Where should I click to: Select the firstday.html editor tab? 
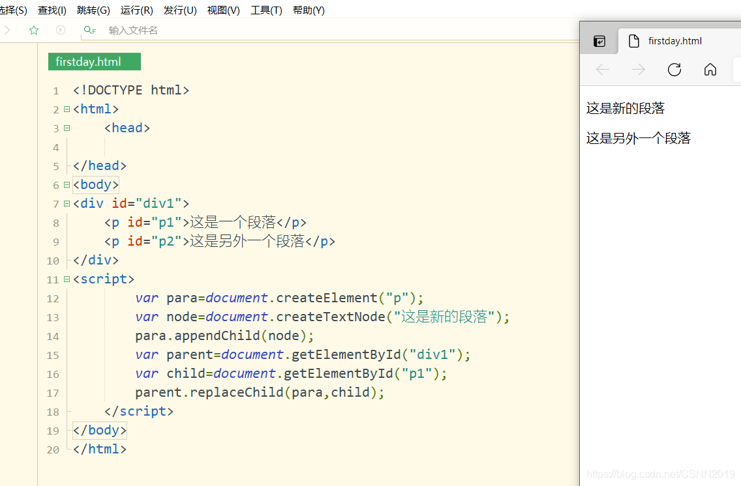click(95, 62)
